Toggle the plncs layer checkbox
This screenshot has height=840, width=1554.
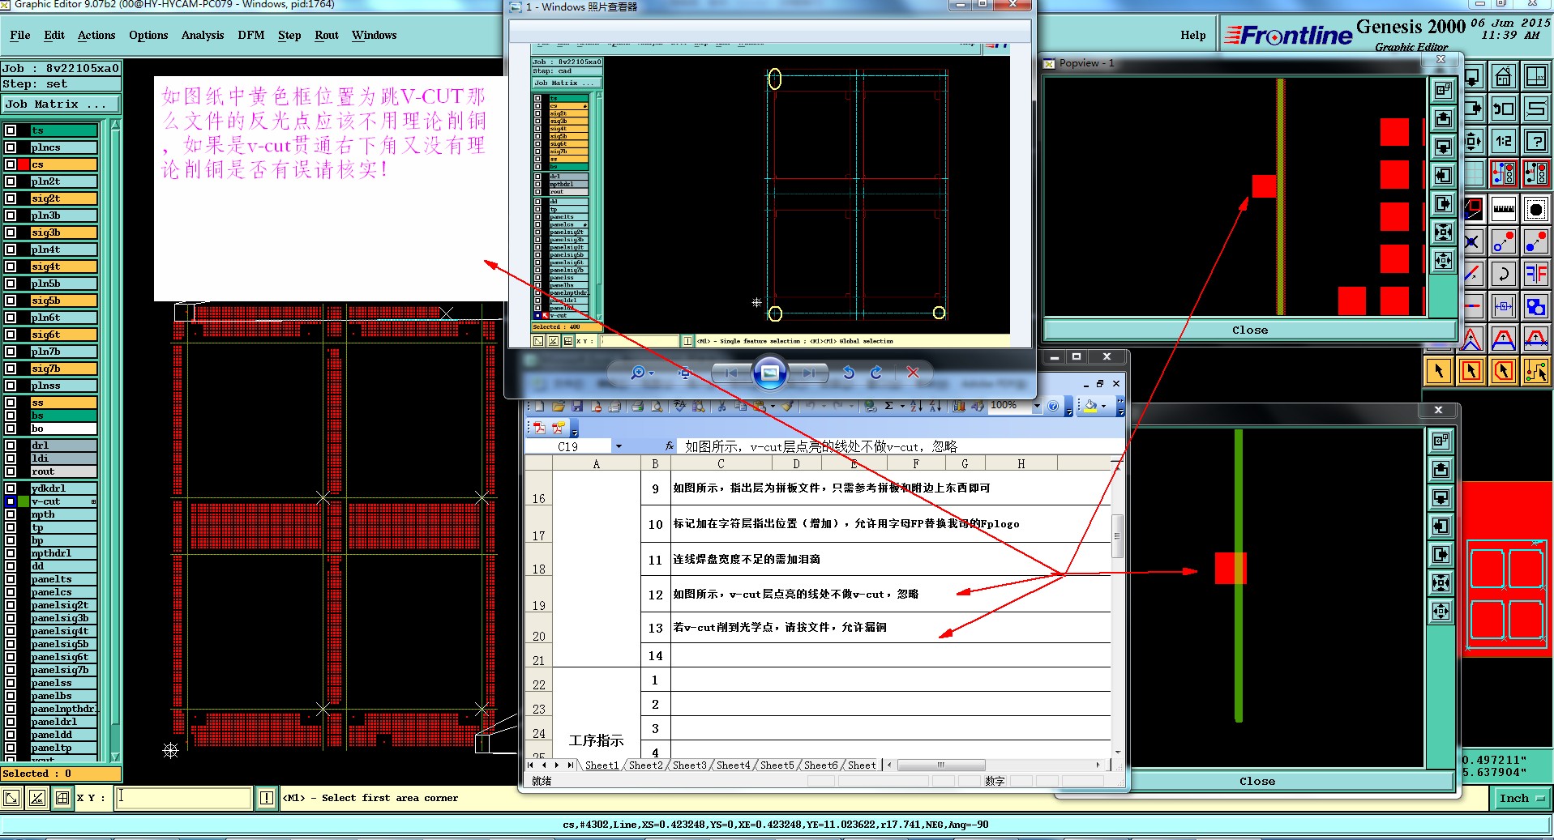pyautogui.click(x=11, y=147)
